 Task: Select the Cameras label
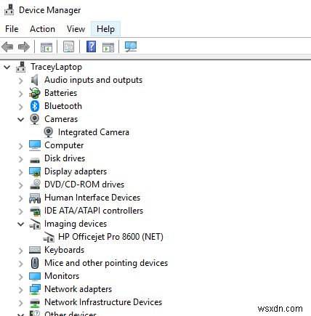click(x=61, y=119)
